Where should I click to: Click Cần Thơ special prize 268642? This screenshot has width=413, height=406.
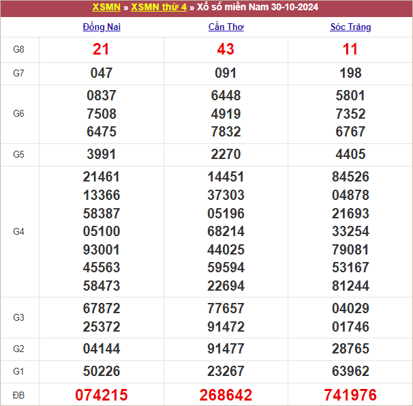click(226, 395)
